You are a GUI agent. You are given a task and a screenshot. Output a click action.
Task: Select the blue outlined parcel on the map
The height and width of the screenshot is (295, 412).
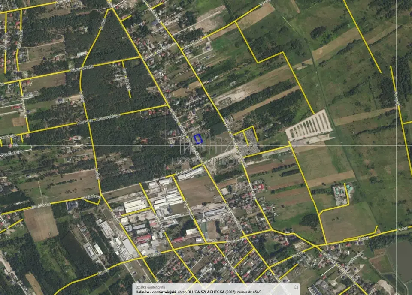click(198, 139)
